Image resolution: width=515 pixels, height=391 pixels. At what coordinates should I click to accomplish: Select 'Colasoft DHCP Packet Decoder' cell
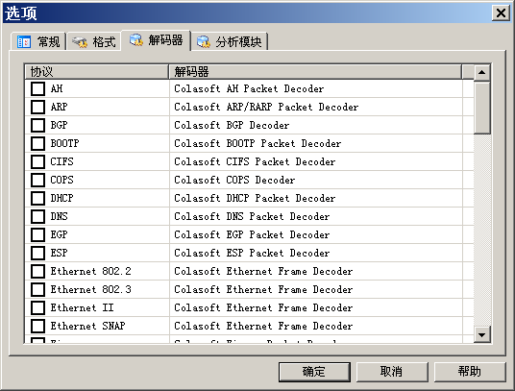tap(316, 198)
